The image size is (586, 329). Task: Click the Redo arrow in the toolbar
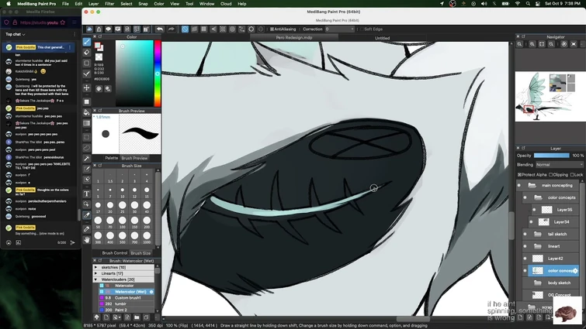click(x=170, y=29)
